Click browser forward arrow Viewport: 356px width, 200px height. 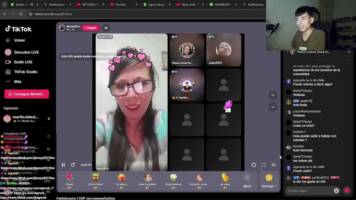point(13,14)
